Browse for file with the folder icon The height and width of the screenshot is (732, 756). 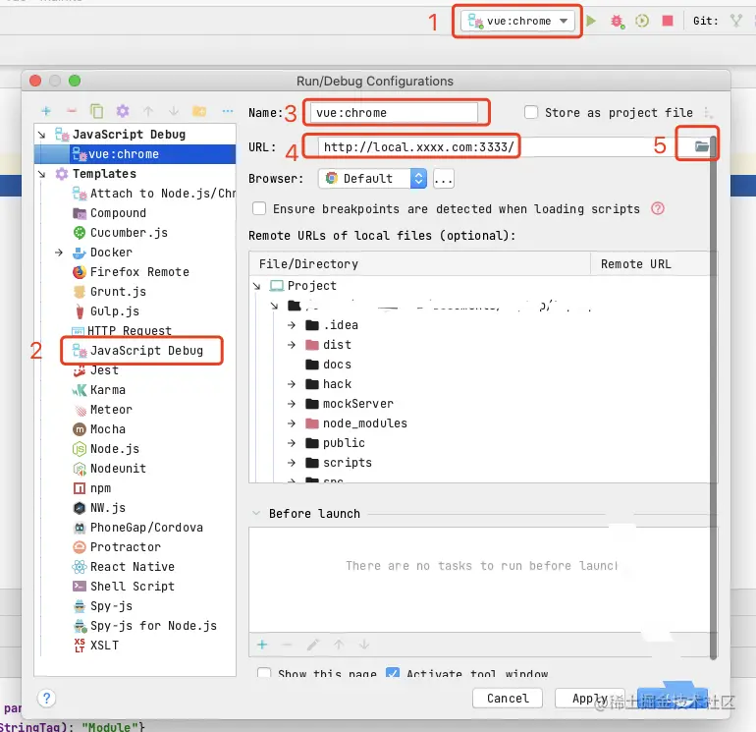point(702,146)
